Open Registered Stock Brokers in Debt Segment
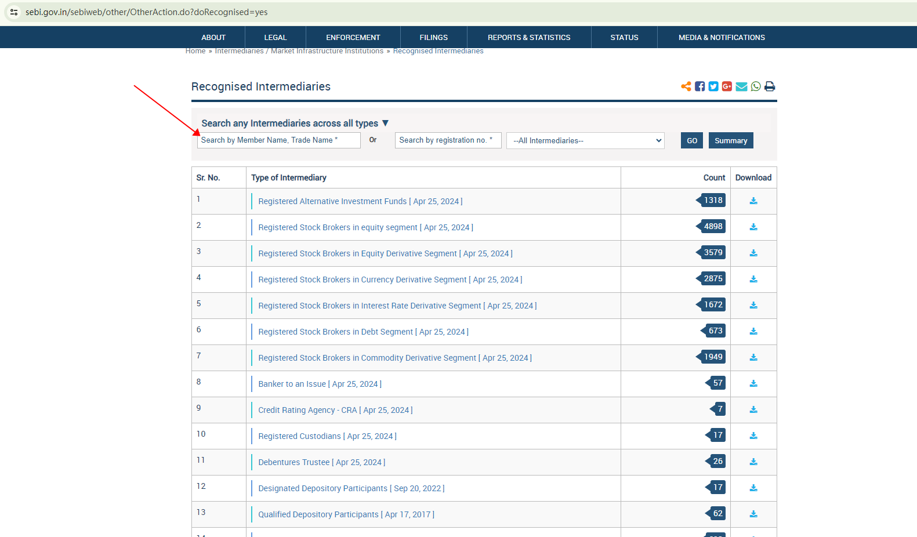The width and height of the screenshot is (917, 537). tap(335, 332)
